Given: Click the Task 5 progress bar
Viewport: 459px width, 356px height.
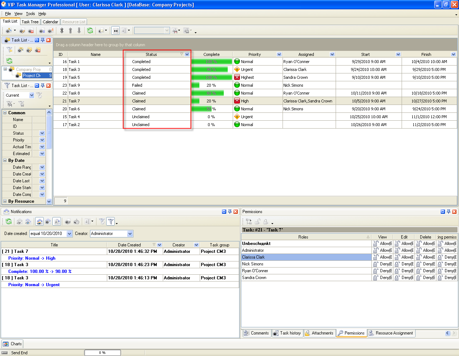Looking at the screenshot, I should [212, 77].
